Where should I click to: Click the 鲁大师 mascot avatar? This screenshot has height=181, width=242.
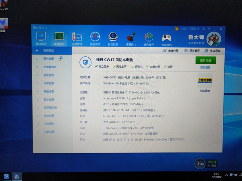[x=214, y=39]
